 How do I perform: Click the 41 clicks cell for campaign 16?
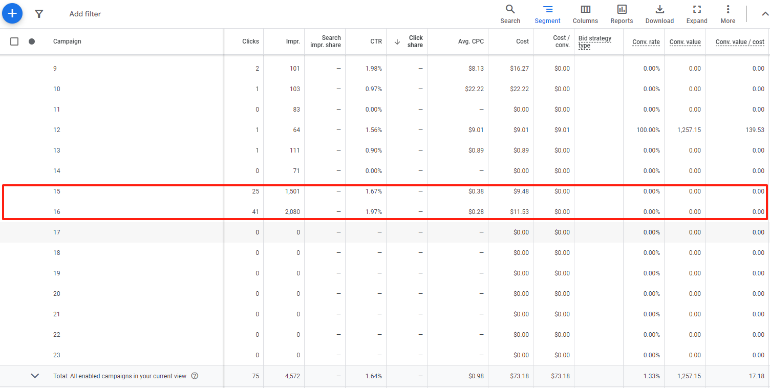coord(255,212)
